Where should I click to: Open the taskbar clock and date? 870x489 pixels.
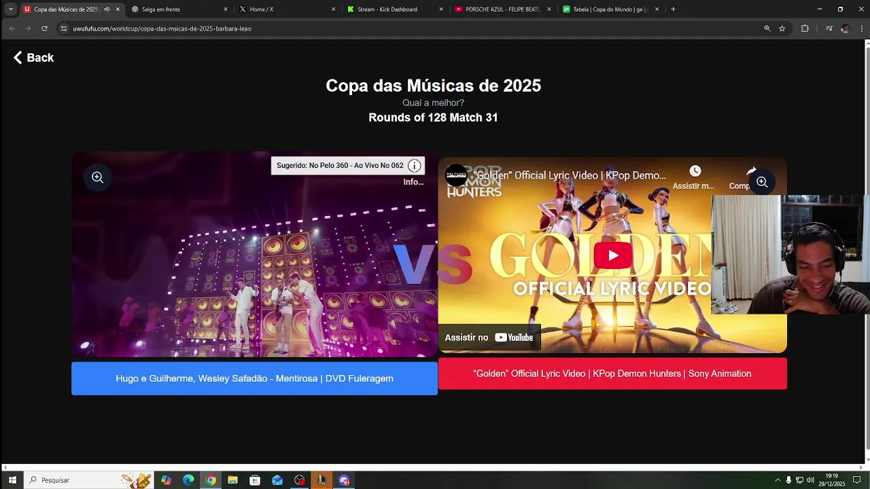click(x=832, y=480)
